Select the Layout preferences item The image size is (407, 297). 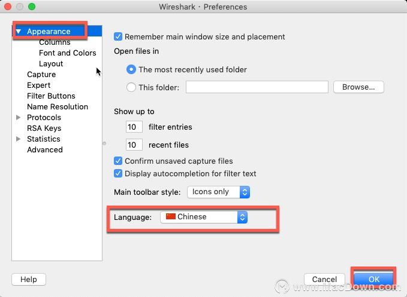tap(51, 63)
